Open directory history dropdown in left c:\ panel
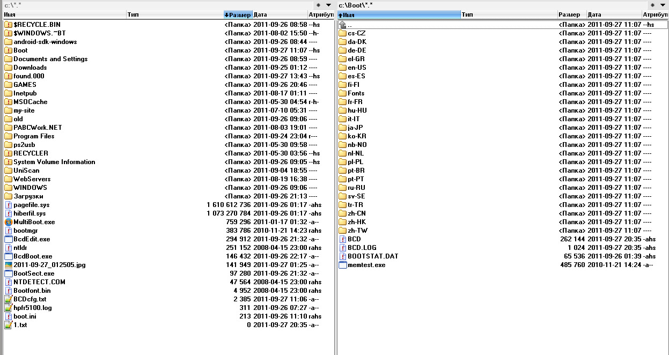This screenshot has width=669, height=355. click(x=329, y=5)
